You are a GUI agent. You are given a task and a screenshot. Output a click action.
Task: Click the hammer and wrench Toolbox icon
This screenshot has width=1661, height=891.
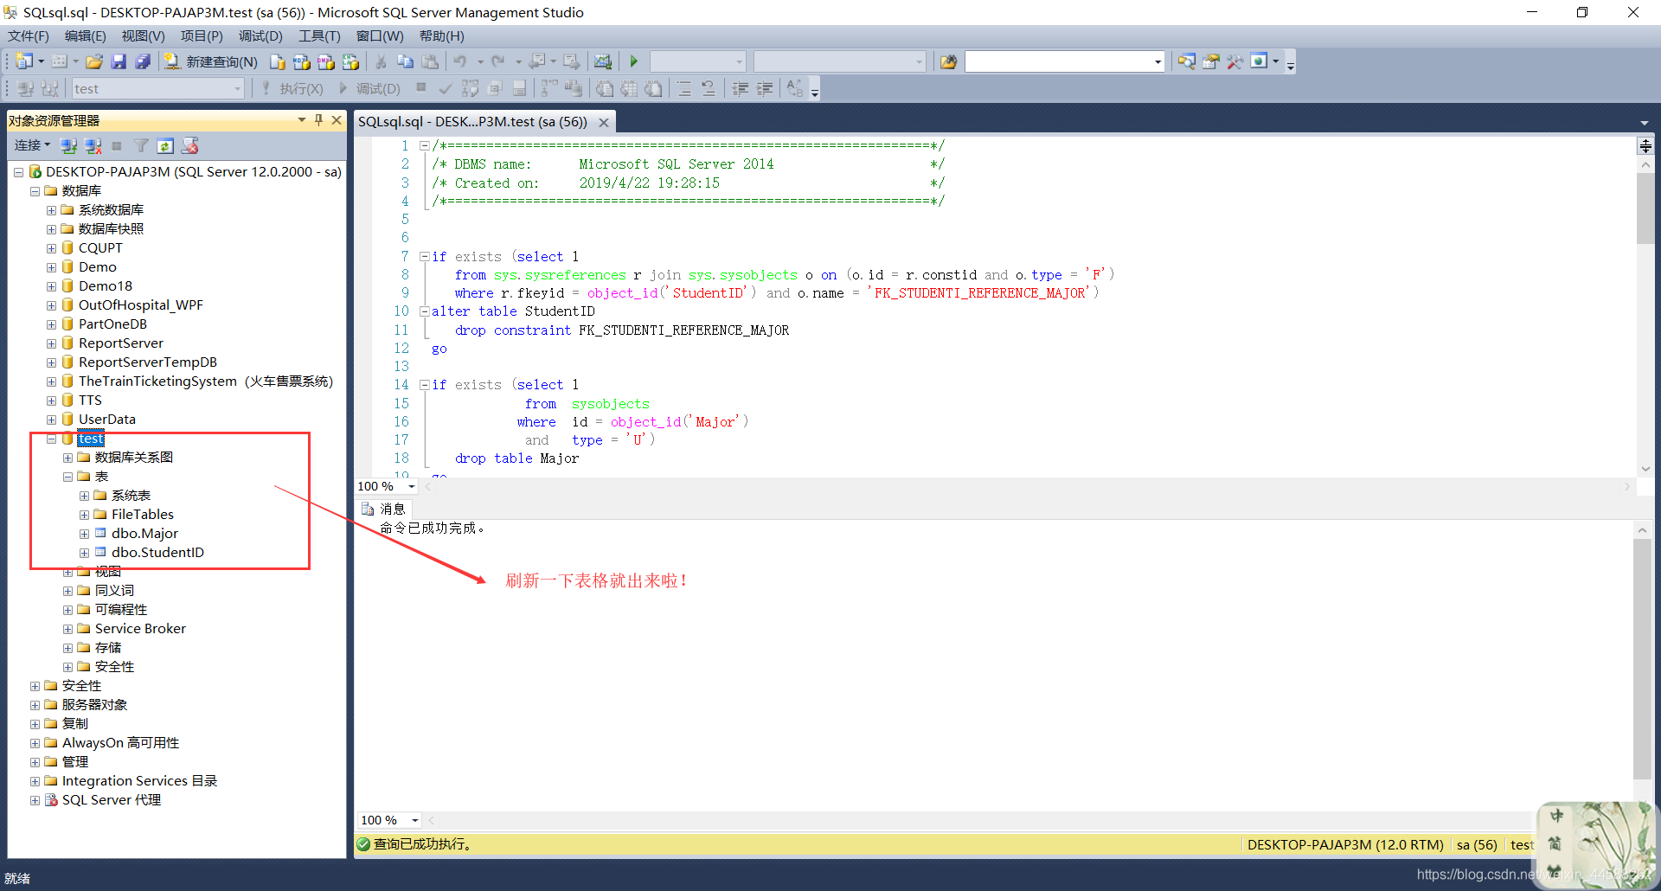[1235, 61]
